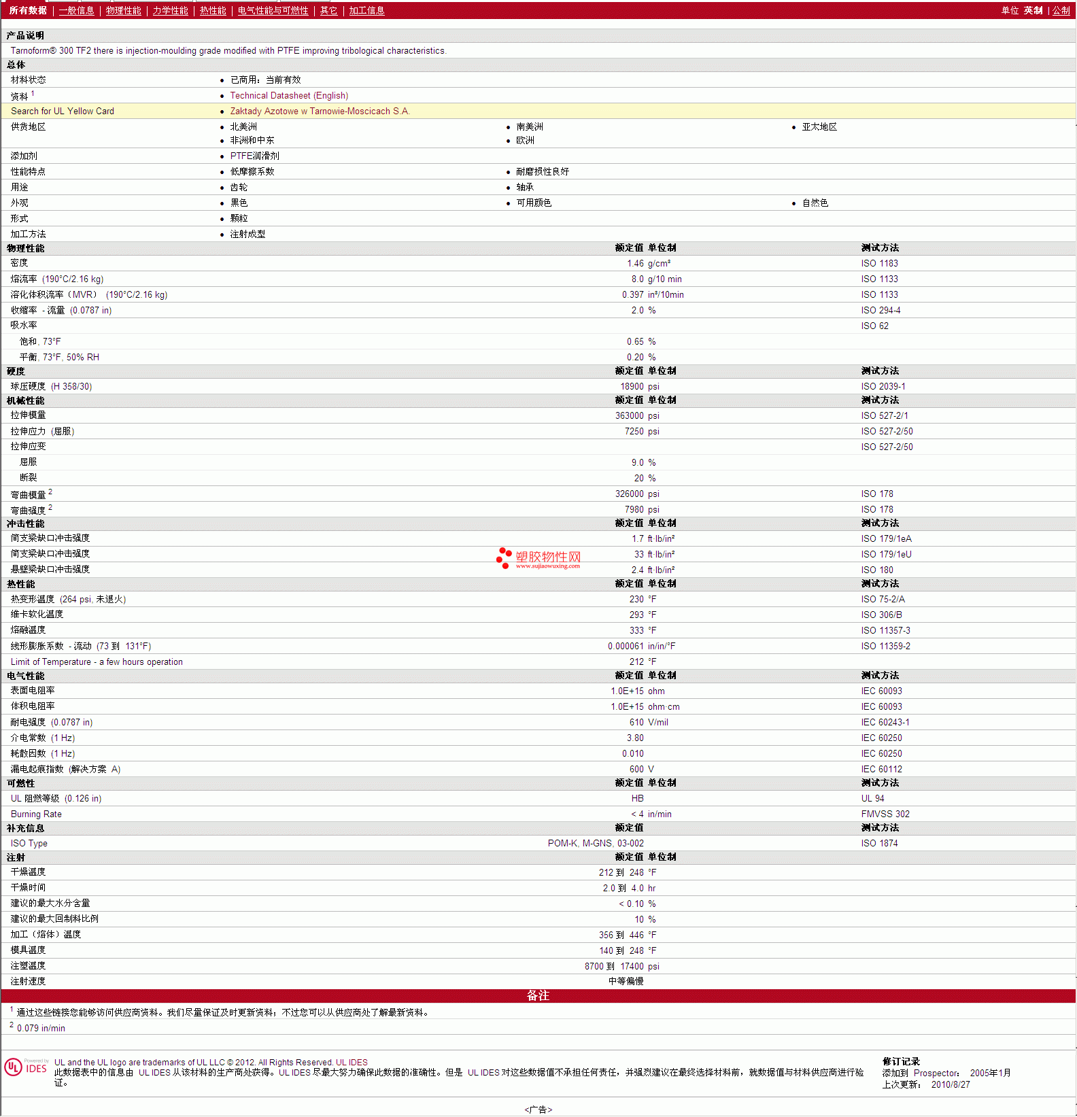
Task: Select POM-K, M-GNS, 03-002 value
Action: pyautogui.click(x=596, y=844)
